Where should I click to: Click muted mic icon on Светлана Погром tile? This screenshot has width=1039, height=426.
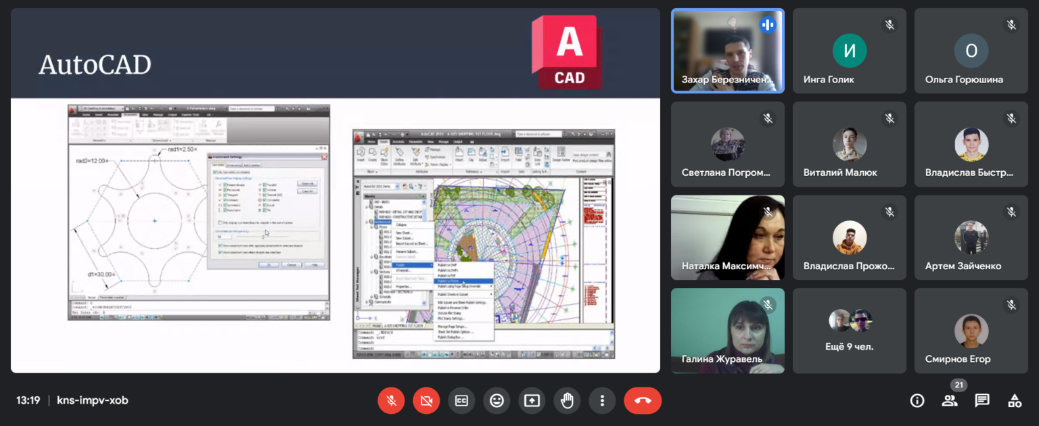768,118
